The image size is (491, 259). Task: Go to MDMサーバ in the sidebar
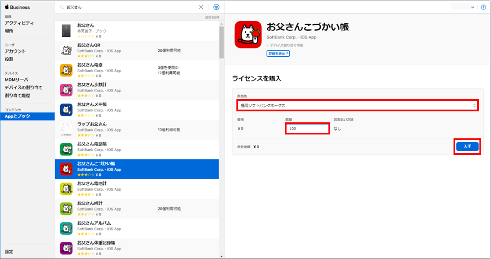click(17, 79)
